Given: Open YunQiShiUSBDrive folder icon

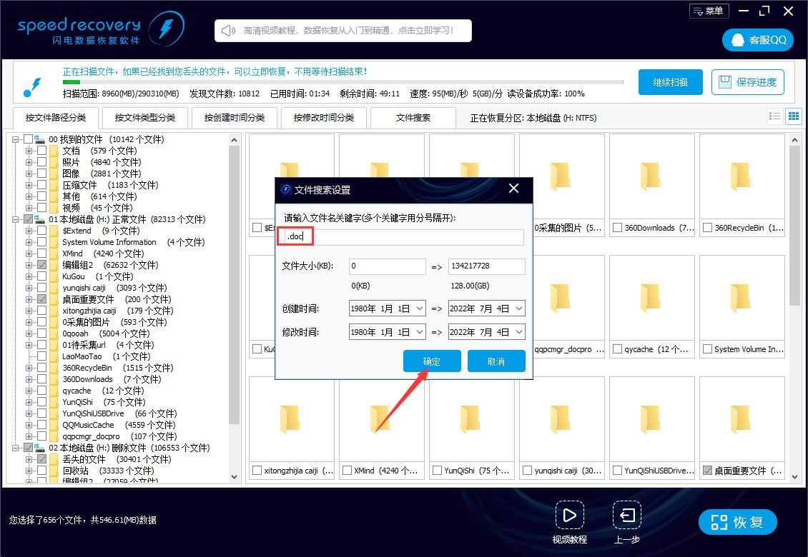Looking at the screenshot, I should click(x=651, y=419).
